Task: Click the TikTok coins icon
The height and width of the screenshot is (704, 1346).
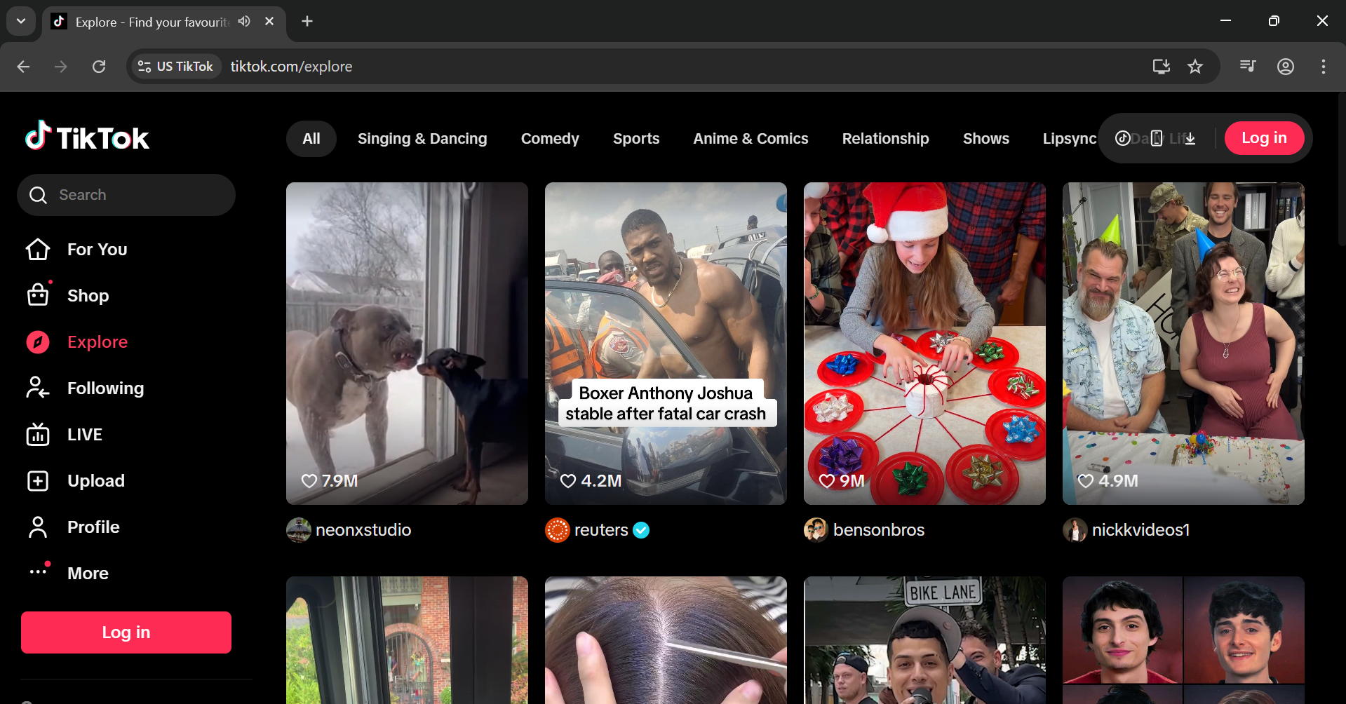Action: (x=1122, y=138)
